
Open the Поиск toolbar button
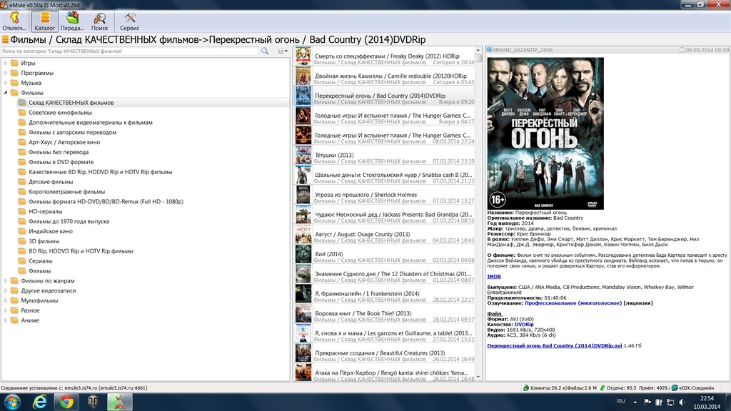pos(99,22)
